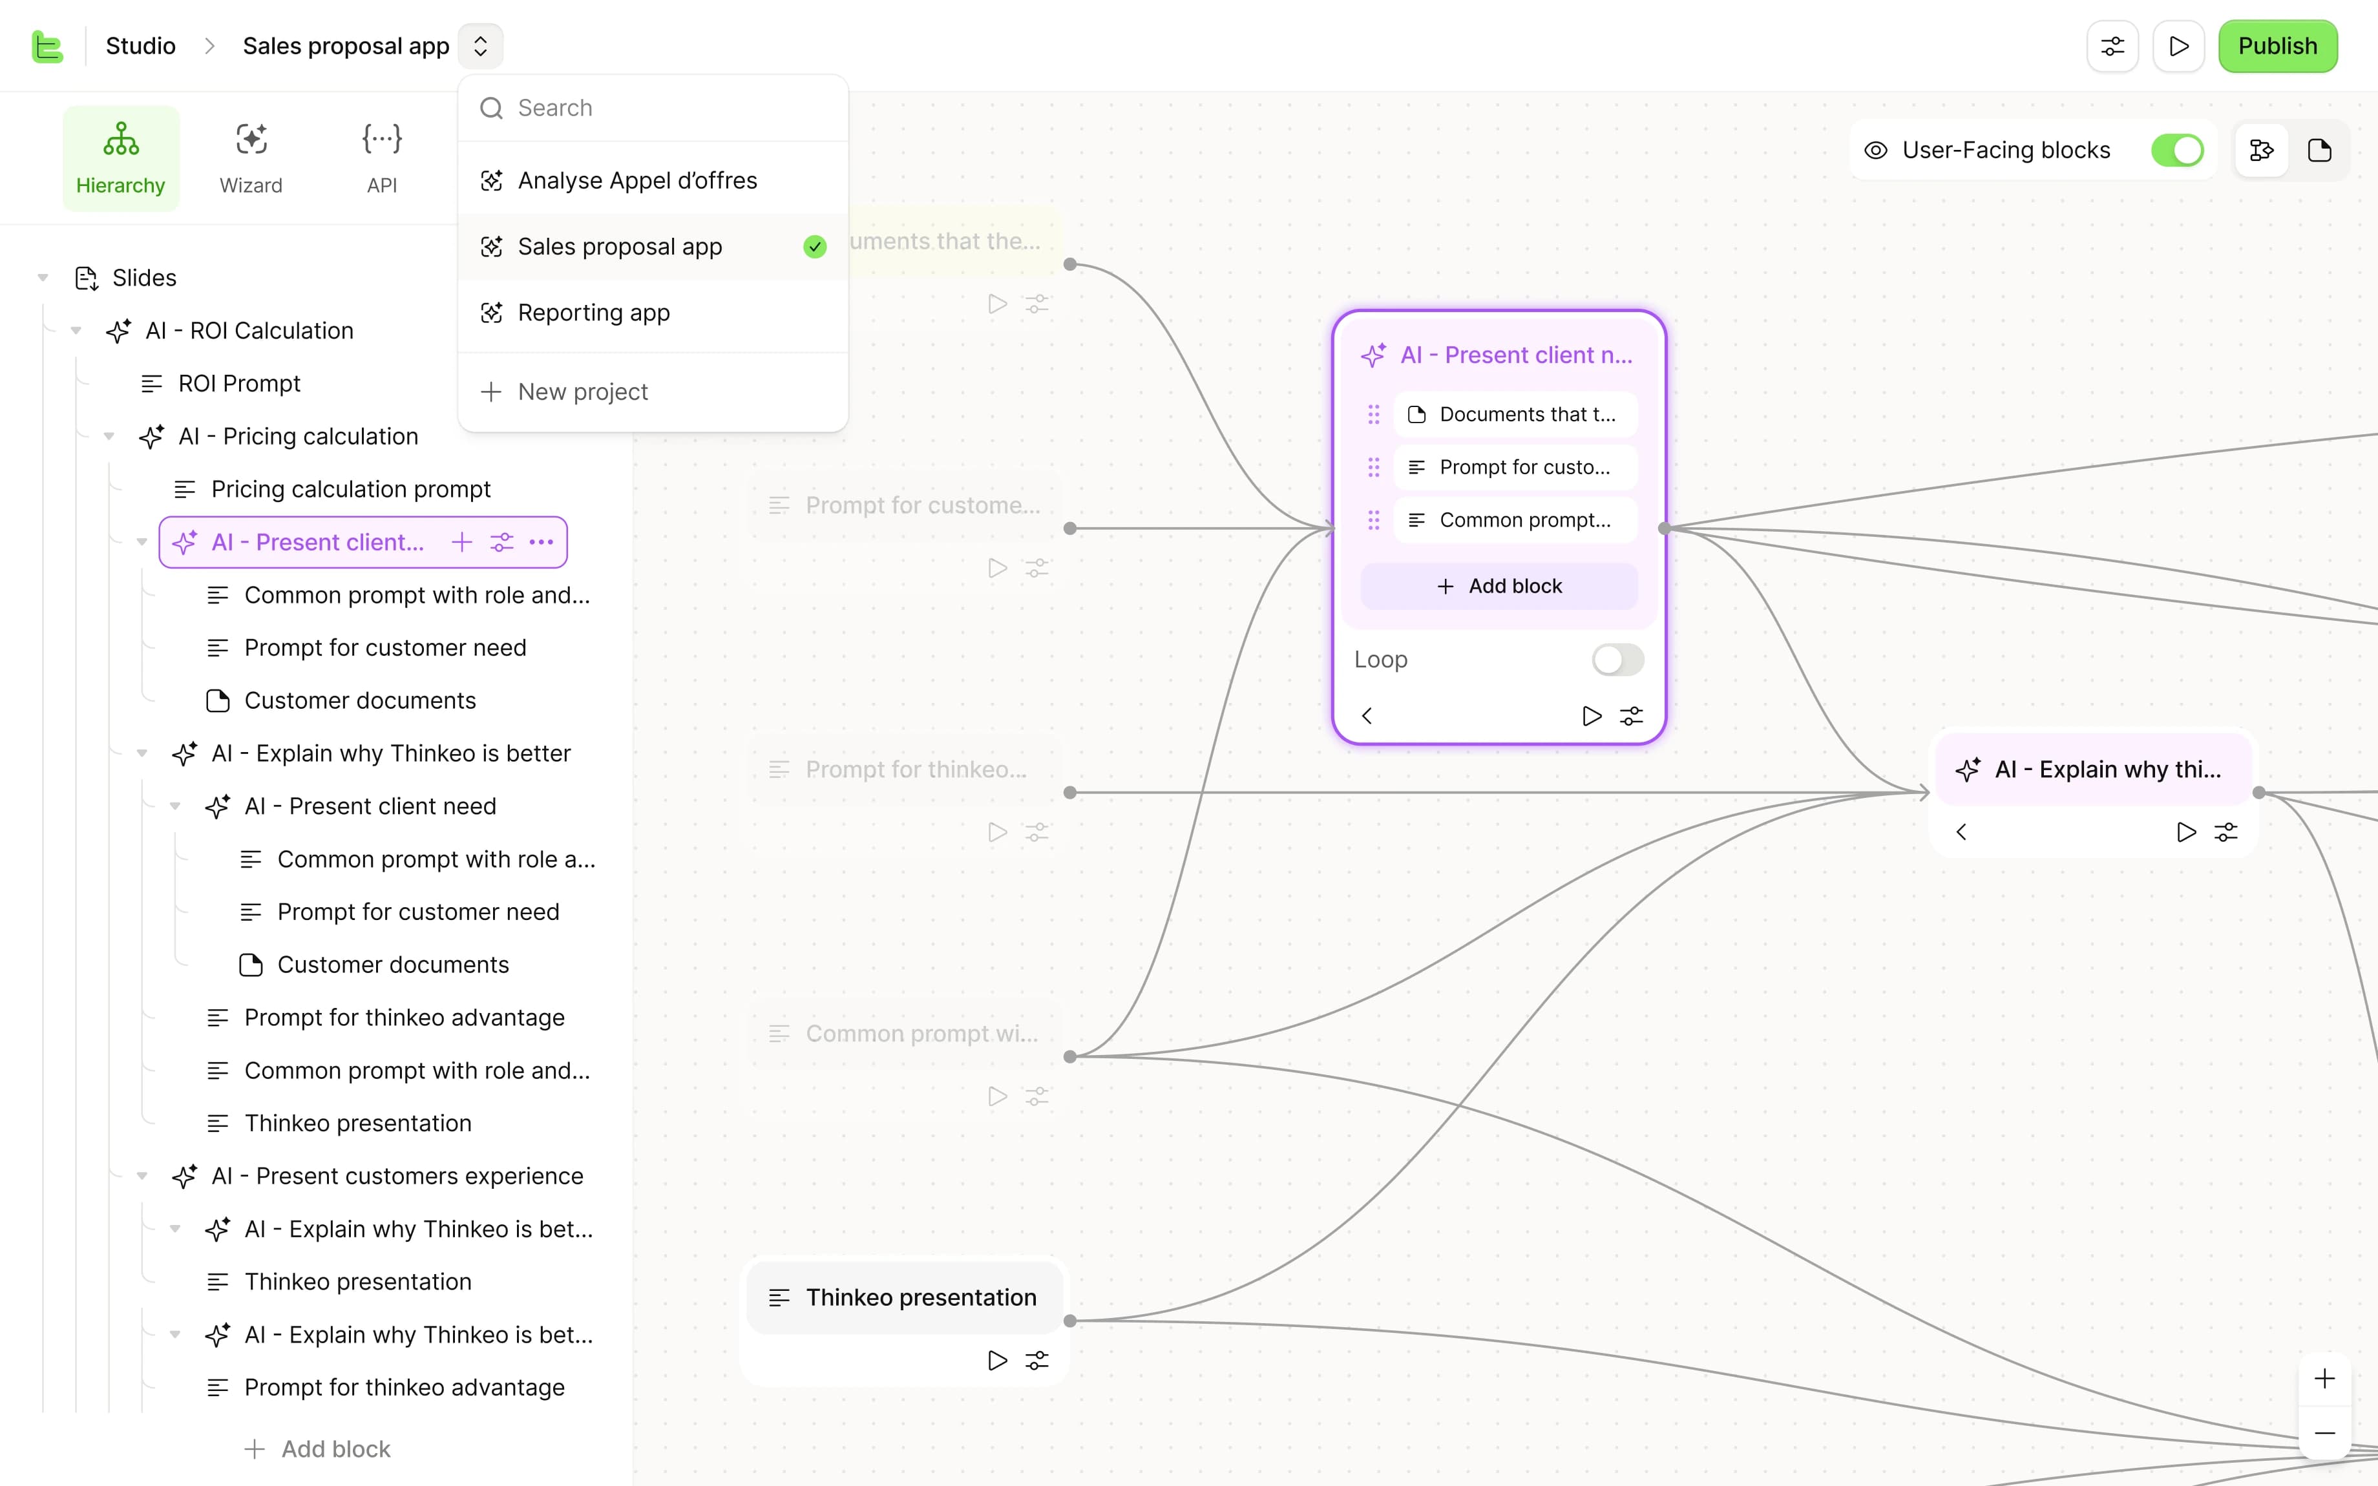This screenshot has height=1486, width=2378.
Task: Click the Publish button
Action: 2277,46
